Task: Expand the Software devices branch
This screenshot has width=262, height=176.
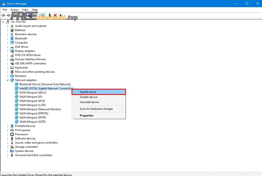Action: pyautogui.click(x=8, y=139)
